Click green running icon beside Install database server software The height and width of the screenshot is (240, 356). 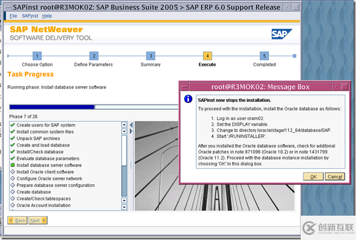pyautogui.click(x=13, y=165)
